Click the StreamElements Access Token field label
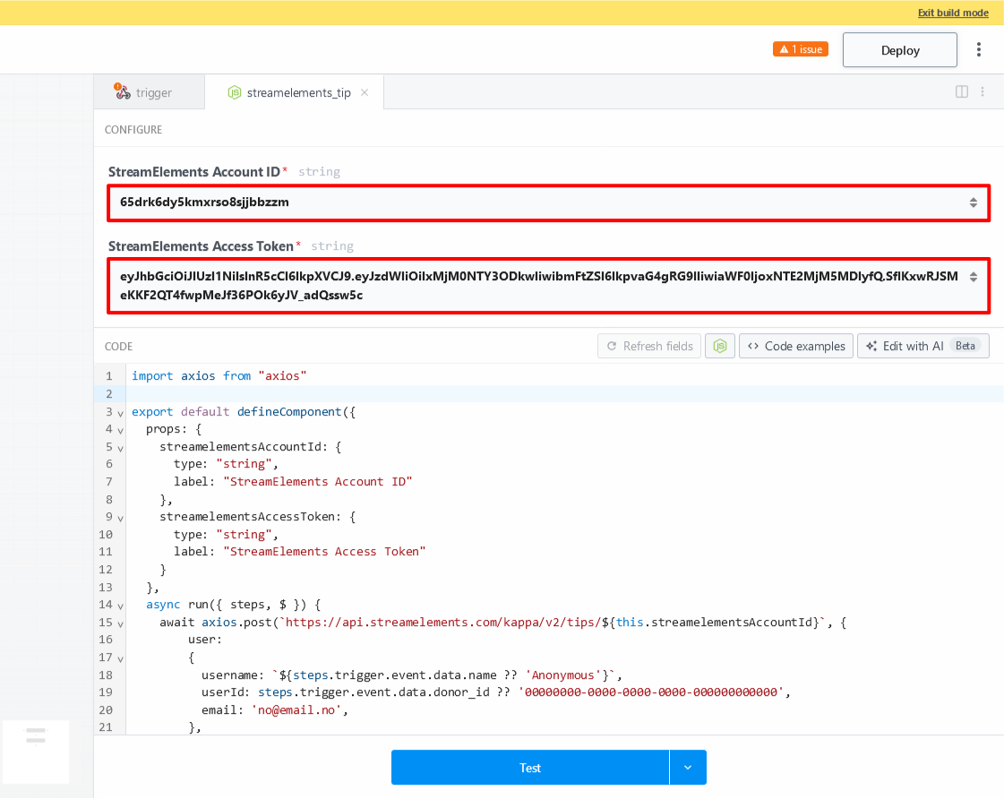This screenshot has height=799, width=1004. point(201,245)
